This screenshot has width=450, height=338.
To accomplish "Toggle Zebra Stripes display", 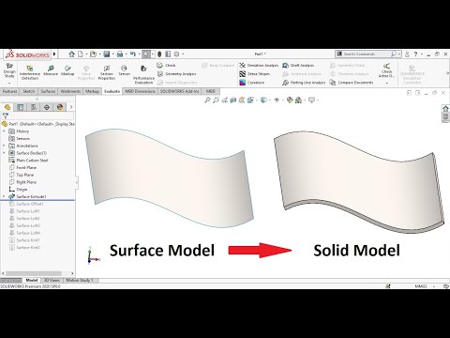I will [x=254, y=74].
